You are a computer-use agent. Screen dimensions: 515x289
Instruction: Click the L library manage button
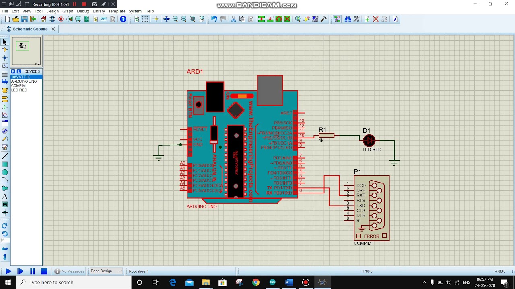point(18,71)
